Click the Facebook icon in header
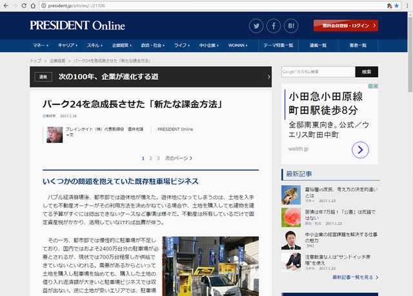The width and height of the screenshot is (413, 296). coord(274,26)
